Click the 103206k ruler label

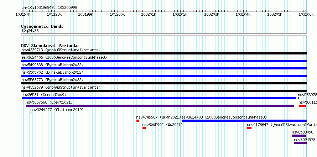(306, 14)
